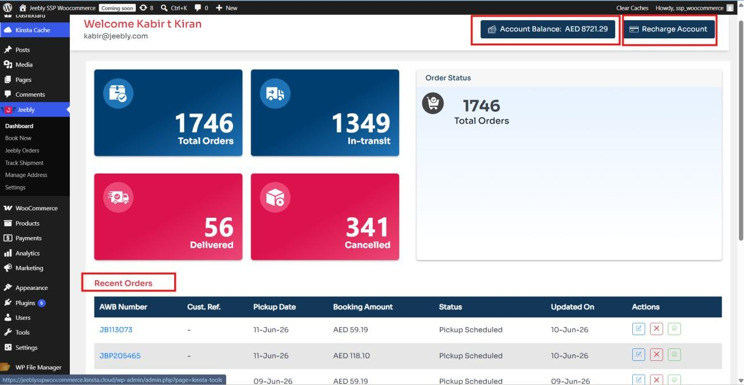Open the Manage Address submenu link
Viewport: 744px width, 385px height.
pyautogui.click(x=26, y=175)
